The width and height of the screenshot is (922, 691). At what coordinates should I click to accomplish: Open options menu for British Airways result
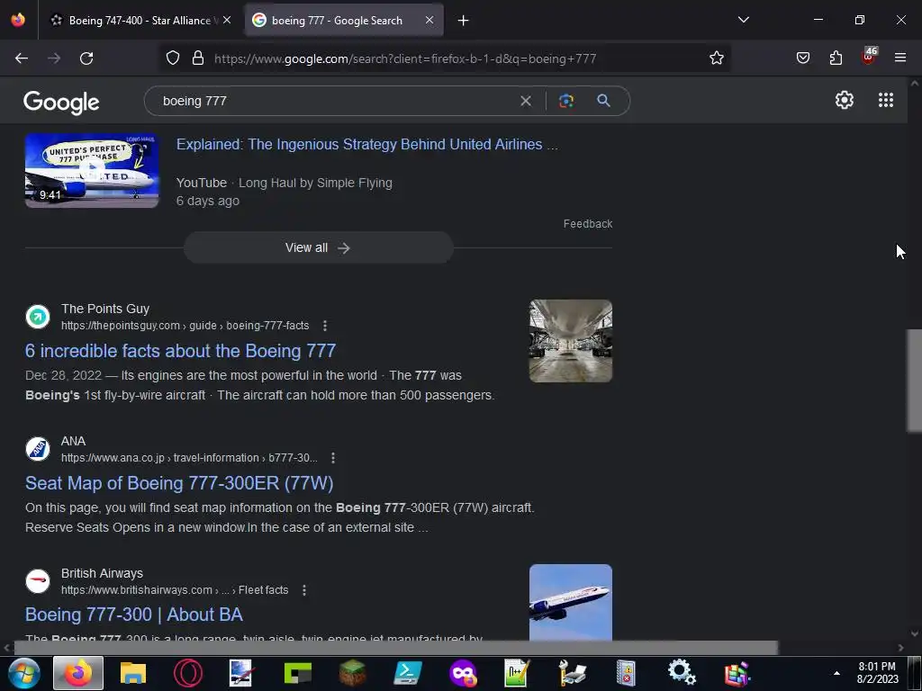304,590
